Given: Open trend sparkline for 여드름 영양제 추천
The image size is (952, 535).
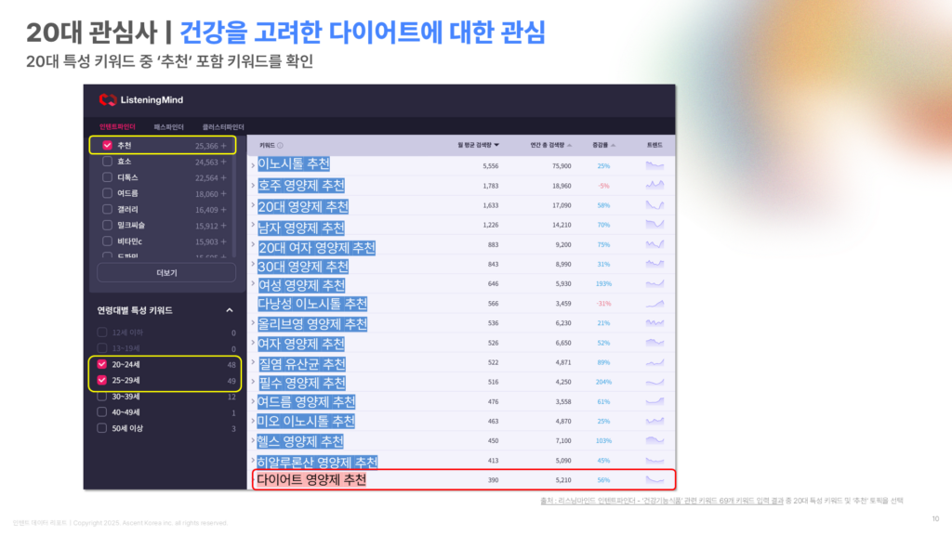Looking at the screenshot, I should 654,401.
